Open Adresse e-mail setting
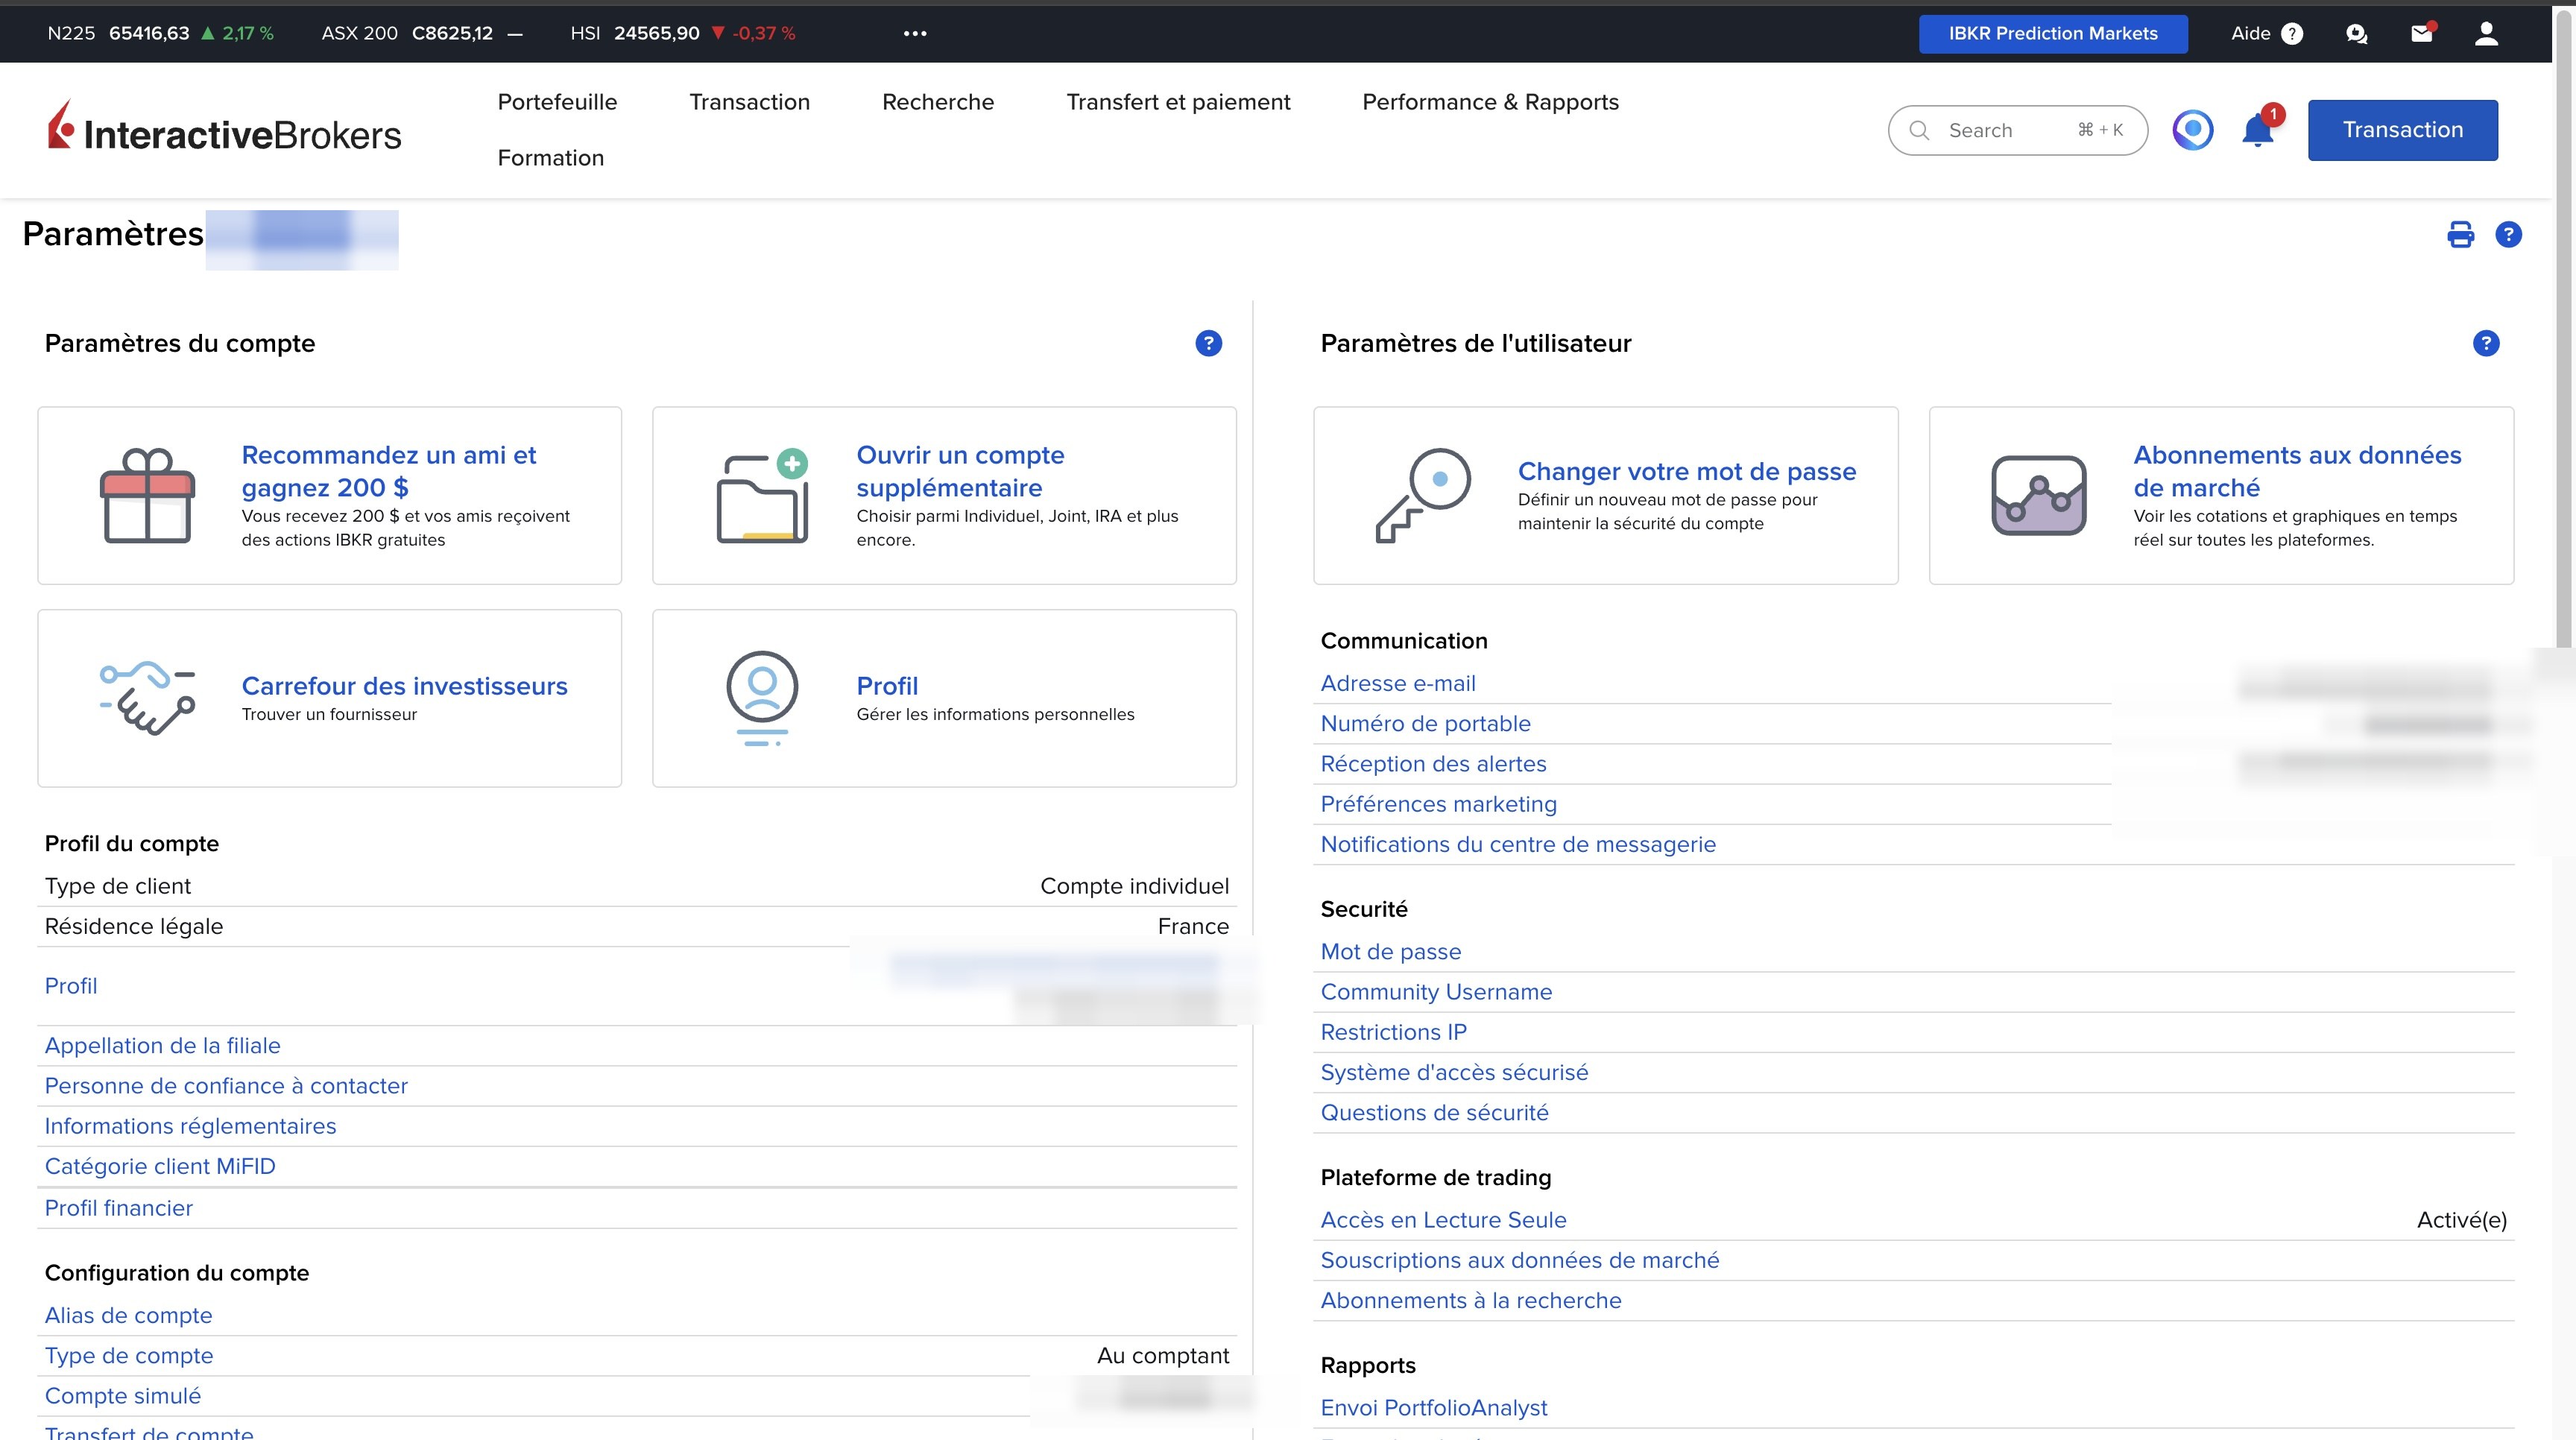Viewport: 2576px width, 1440px height. 1398,684
